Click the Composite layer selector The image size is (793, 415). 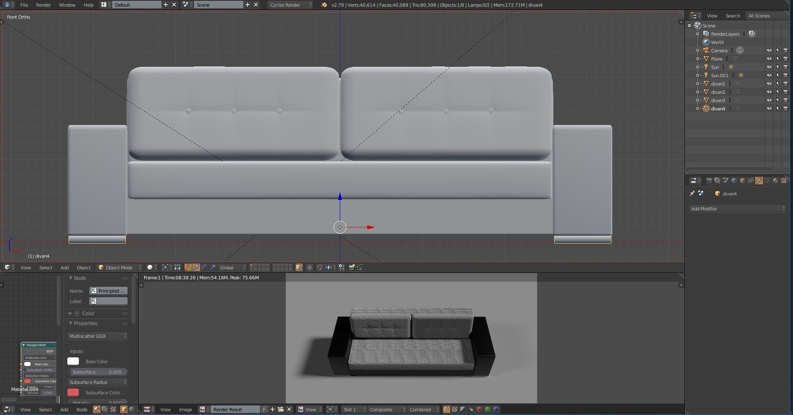387,410
